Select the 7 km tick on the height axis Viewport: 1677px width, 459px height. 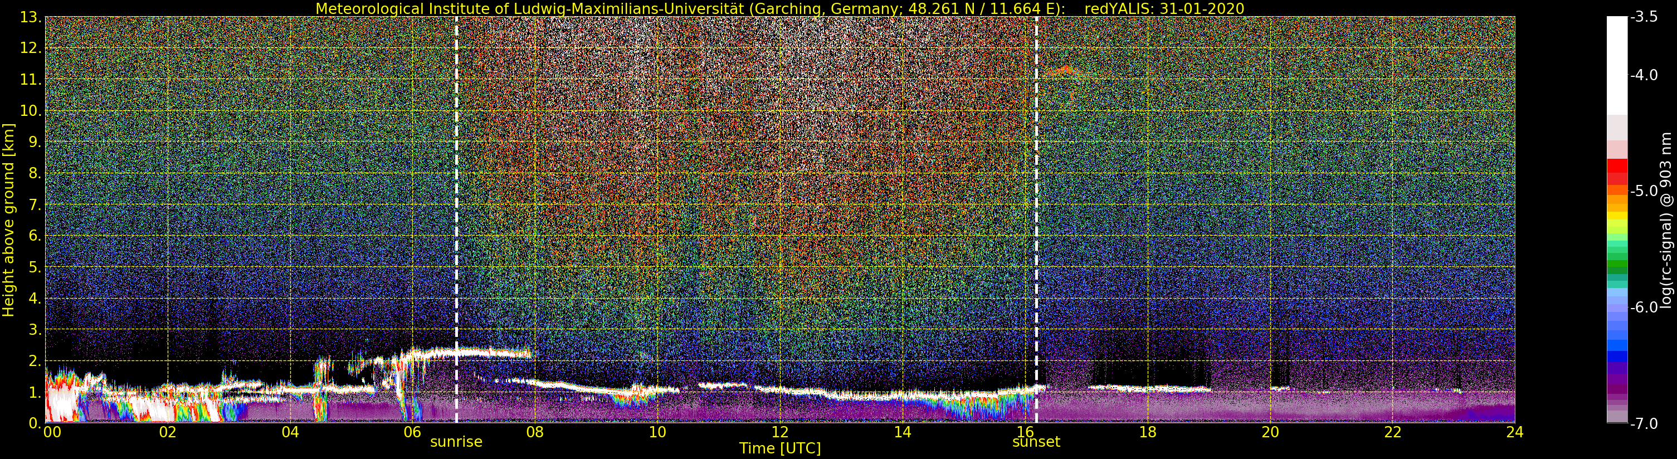click(35, 205)
